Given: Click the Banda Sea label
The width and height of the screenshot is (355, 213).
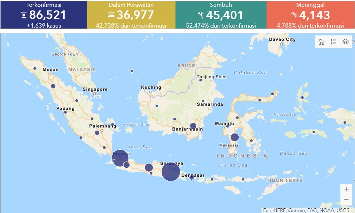Looking at the screenshot, I should [294, 153].
